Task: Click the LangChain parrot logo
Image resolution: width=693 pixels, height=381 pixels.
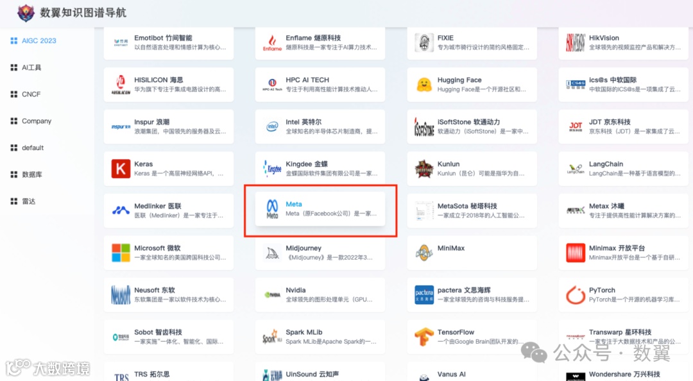Action: coord(576,169)
